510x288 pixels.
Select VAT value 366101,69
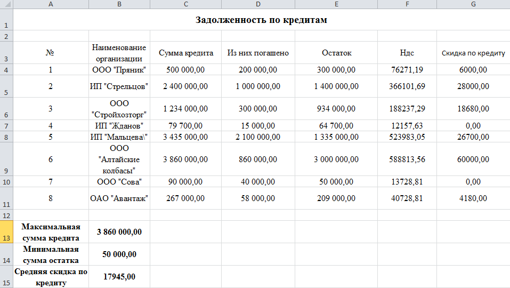point(407,86)
